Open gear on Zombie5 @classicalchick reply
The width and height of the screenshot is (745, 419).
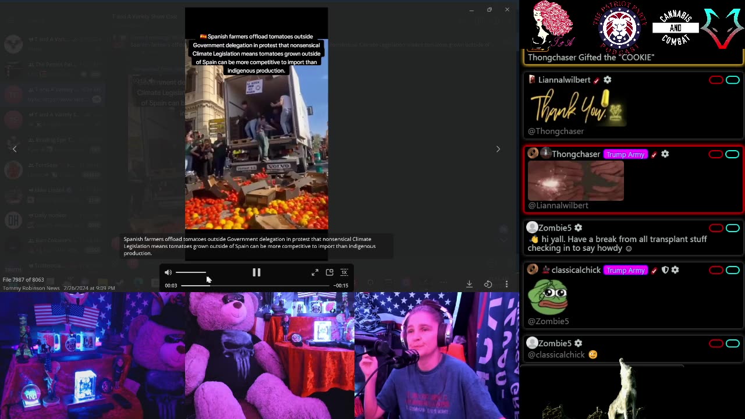point(578,343)
